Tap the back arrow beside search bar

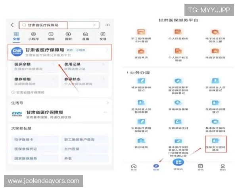click(12, 25)
